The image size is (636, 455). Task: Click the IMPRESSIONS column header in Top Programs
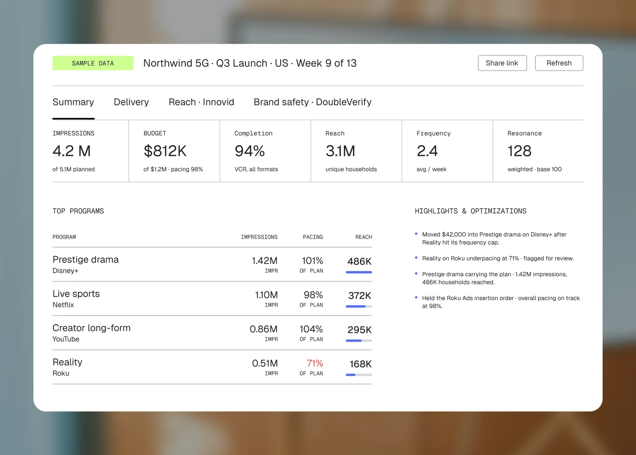[259, 237]
